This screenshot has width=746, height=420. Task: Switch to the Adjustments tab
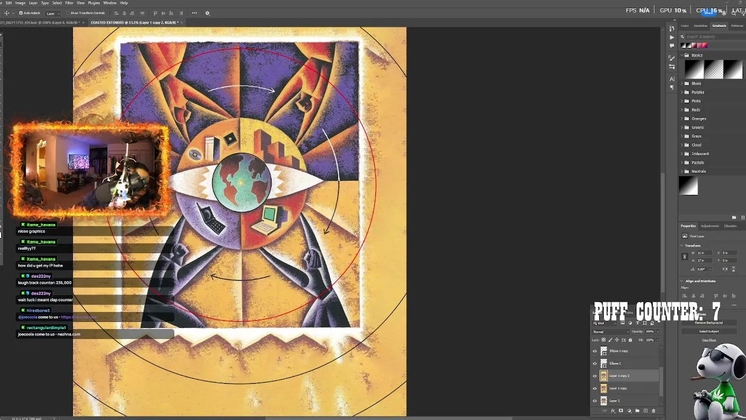[710, 226]
